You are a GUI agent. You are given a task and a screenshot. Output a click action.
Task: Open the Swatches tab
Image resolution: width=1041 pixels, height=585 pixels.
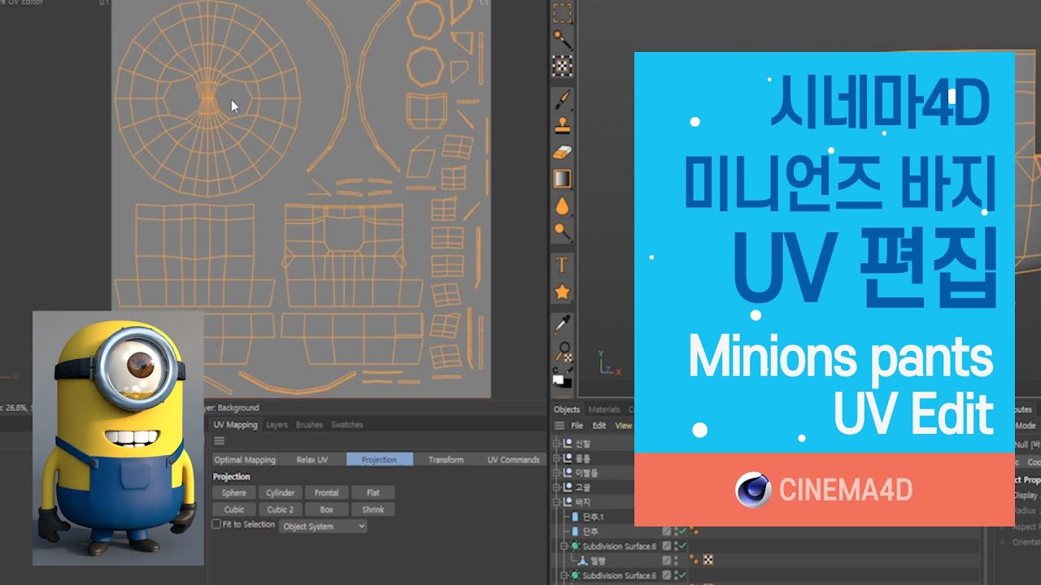point(347,425)
